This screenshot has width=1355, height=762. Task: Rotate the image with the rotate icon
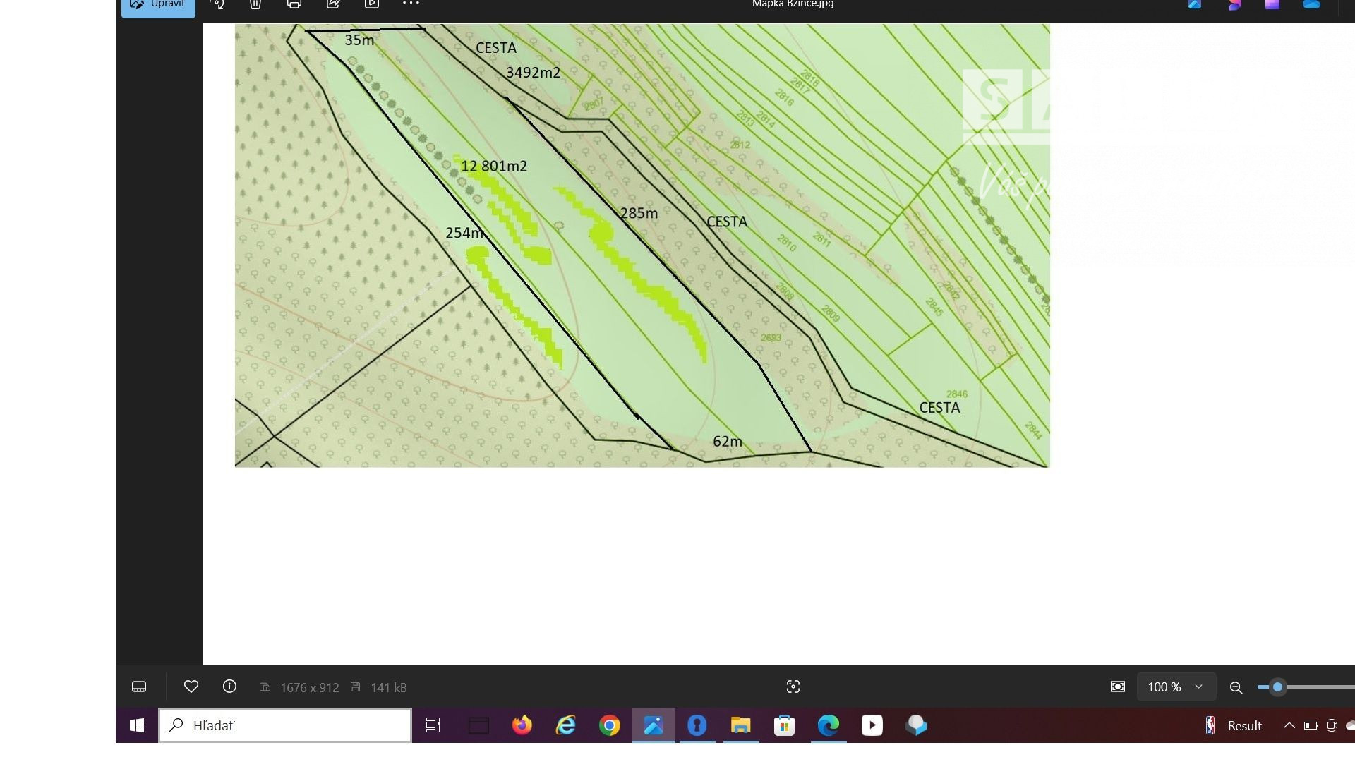click(x=217, y=4)
